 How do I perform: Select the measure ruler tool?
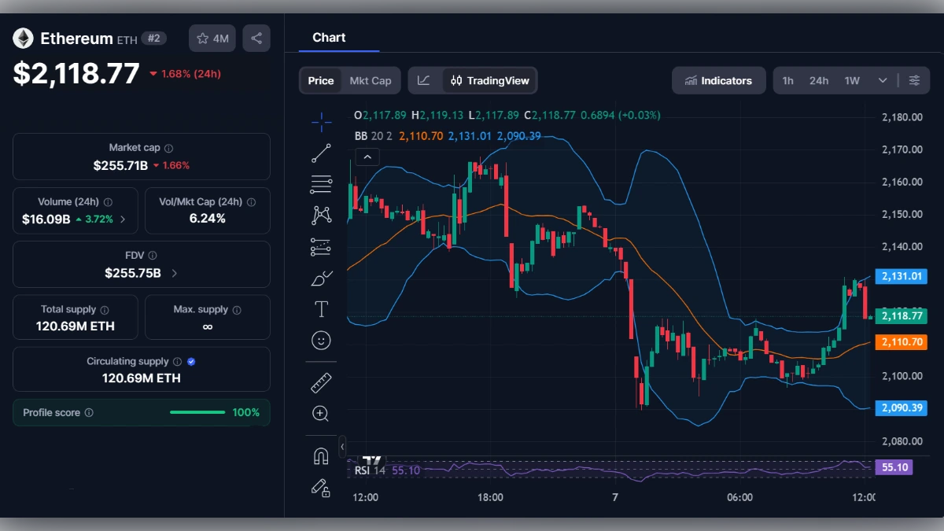tap(321, 382)
